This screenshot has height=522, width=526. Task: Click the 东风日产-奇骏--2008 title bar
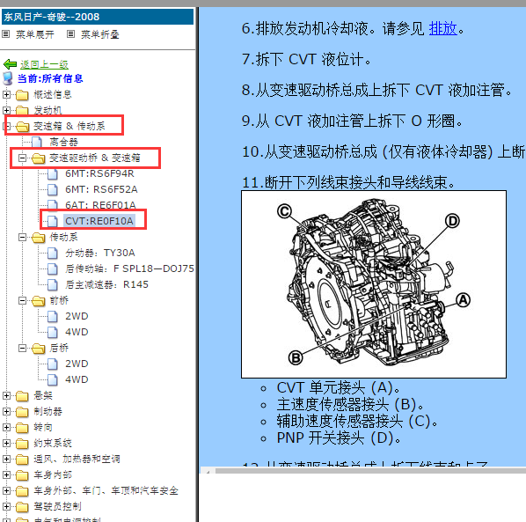(98, 17)
